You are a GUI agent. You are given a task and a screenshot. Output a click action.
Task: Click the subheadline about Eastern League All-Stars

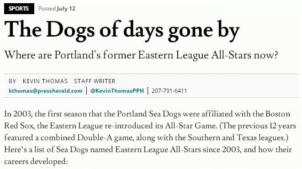point(141,55)
